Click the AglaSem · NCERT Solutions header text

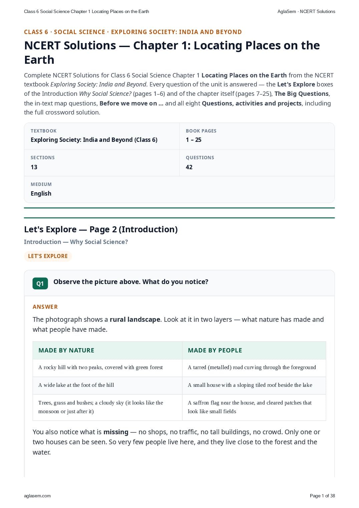306,11
